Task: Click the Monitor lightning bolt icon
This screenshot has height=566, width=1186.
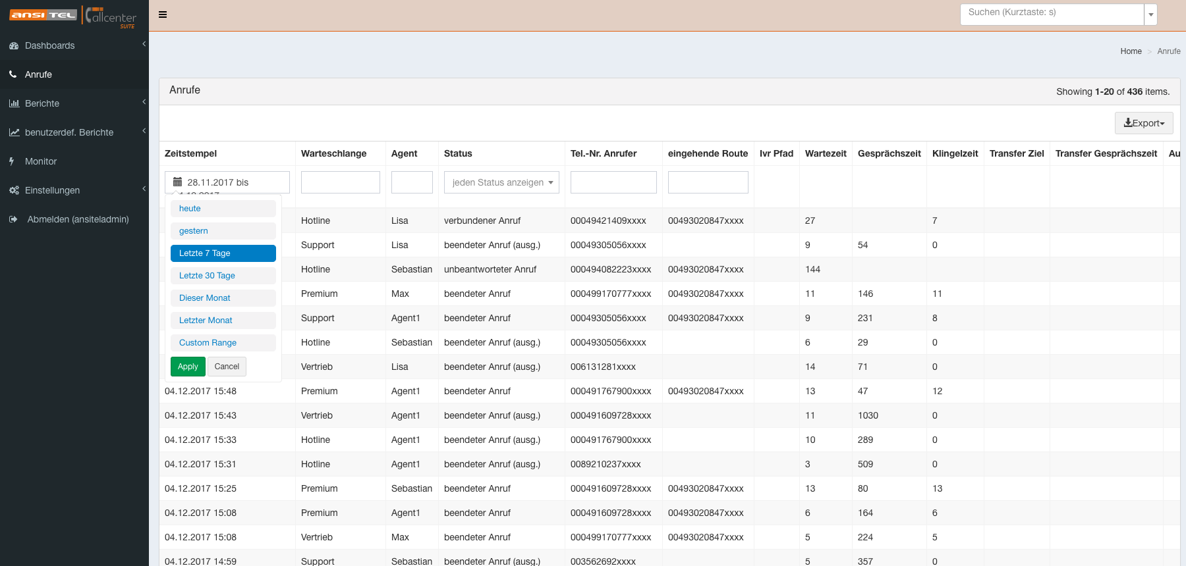Action: 12,161
